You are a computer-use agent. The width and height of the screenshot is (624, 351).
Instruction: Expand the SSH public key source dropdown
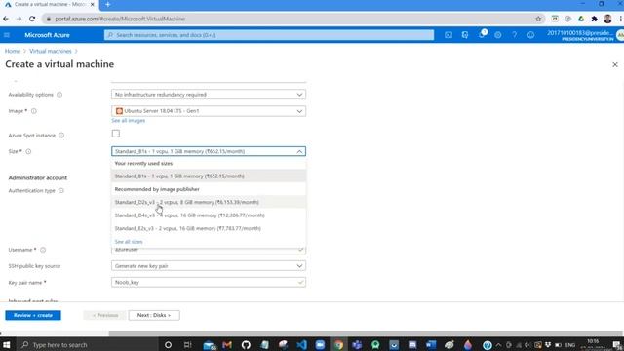209,266
